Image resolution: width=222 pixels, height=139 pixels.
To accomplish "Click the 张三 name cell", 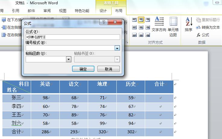I will pos(17,98).
